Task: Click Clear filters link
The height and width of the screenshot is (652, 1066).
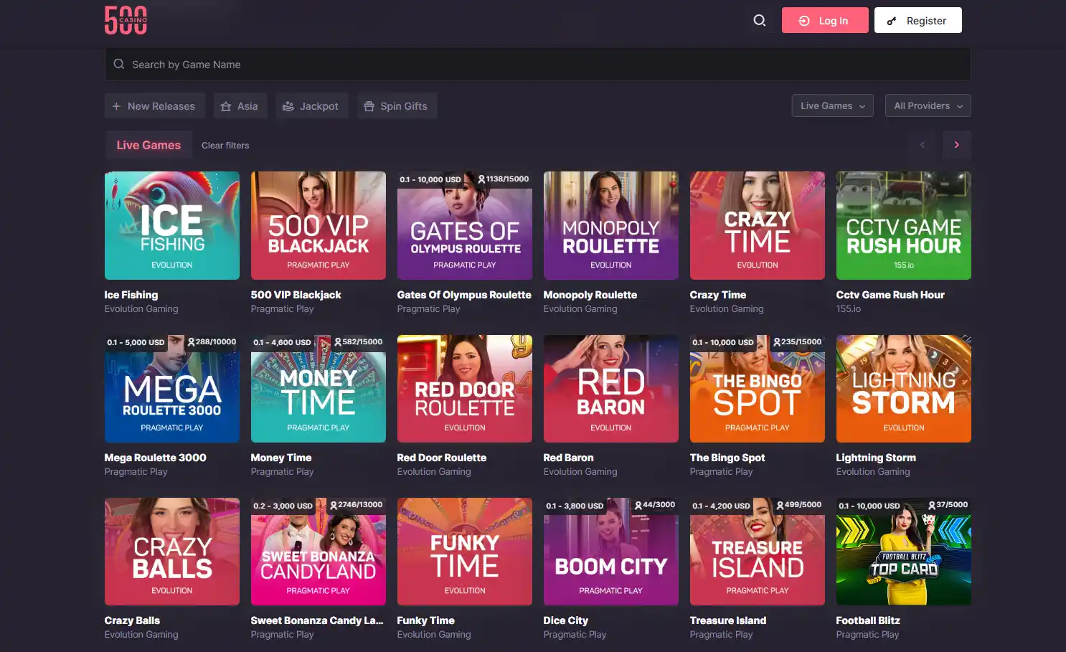Action: [x=225, y=146]
